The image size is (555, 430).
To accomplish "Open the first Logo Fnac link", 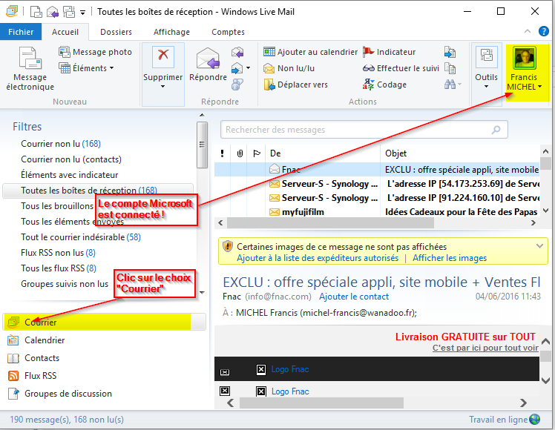I will (x=290, y=369).
